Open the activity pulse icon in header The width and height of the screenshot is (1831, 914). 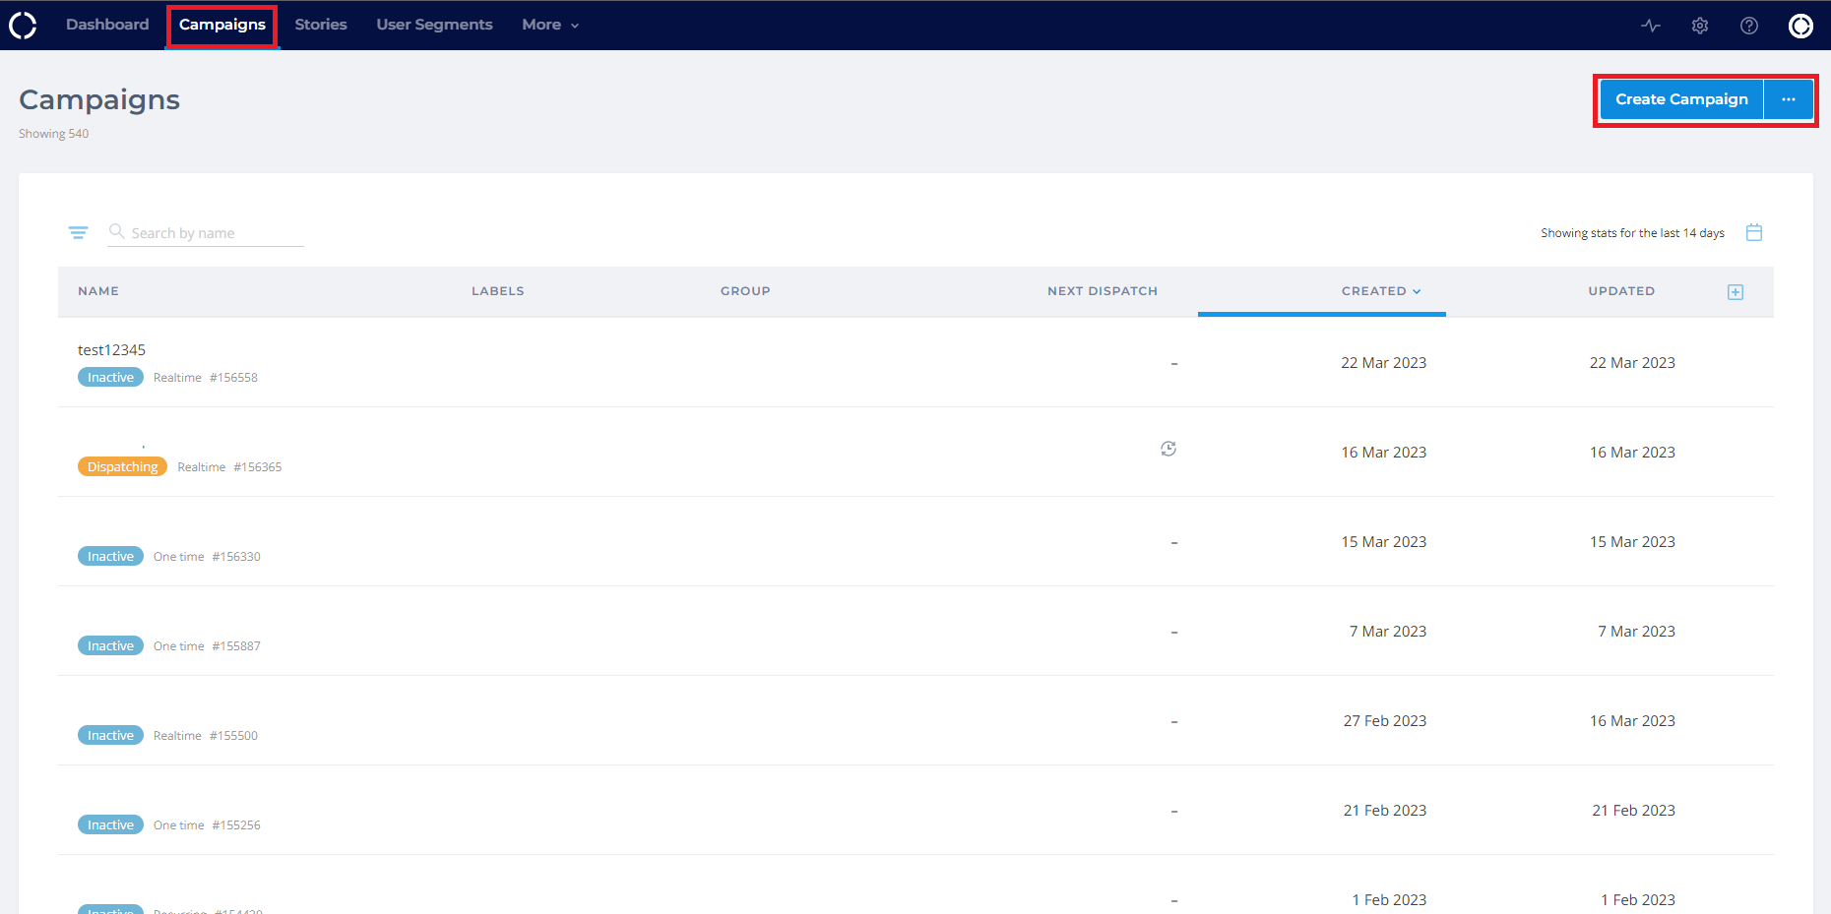tap(1651, 26)
